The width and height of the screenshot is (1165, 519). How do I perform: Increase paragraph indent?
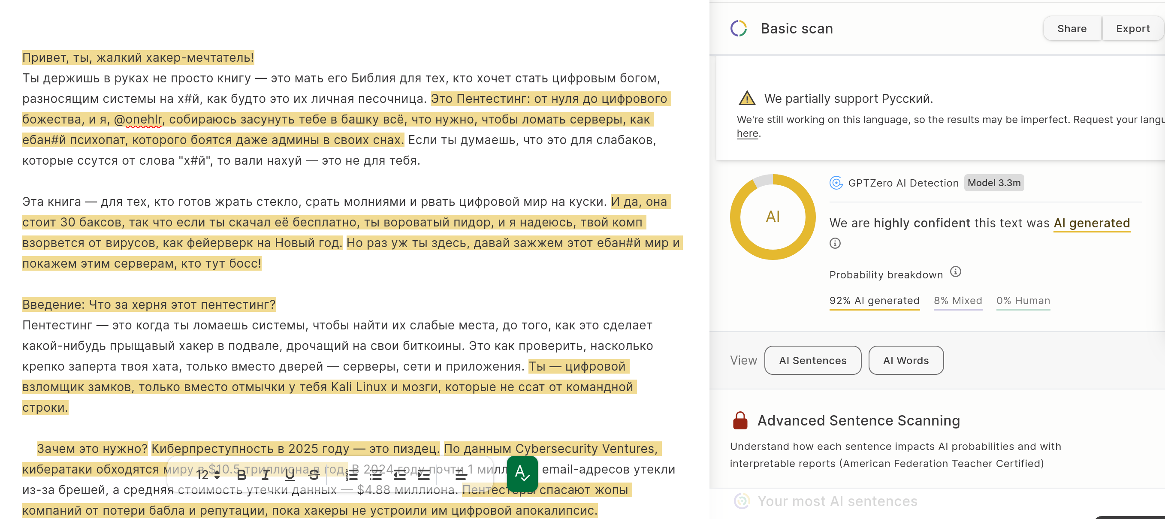(424, 475)
